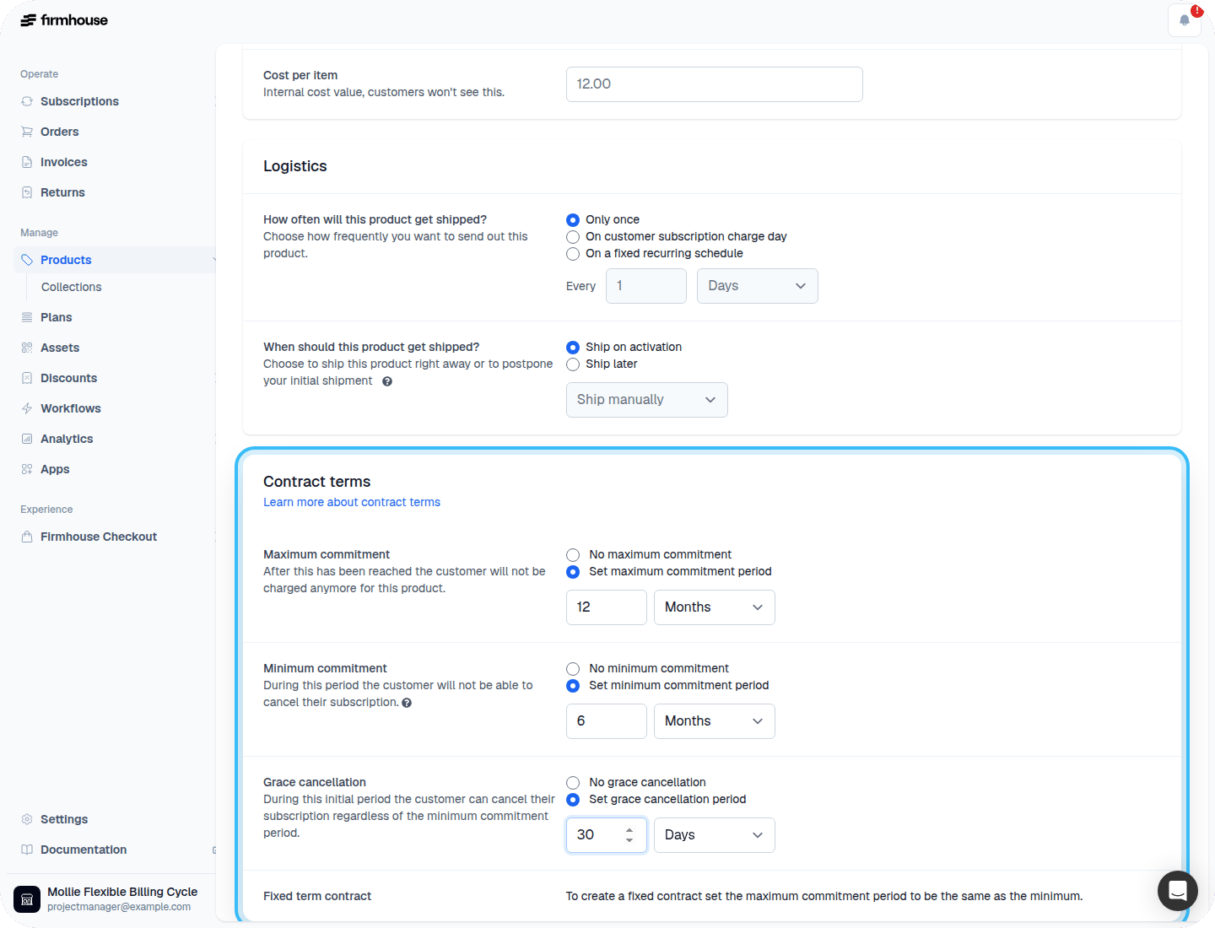
Task: Select Ship later option
Action: (x=573, y=364)
